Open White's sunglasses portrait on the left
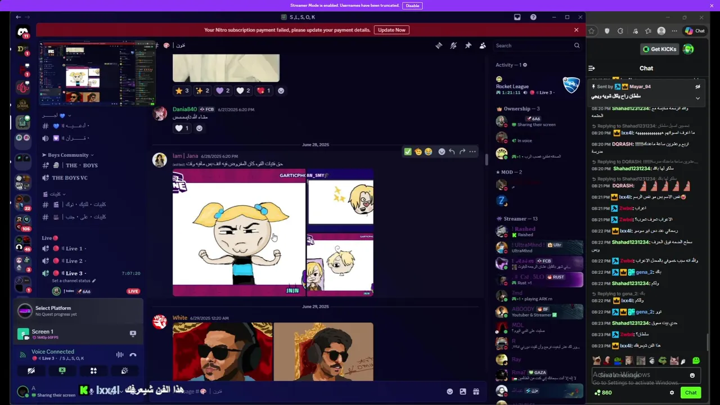This screenshot has width=720, height=405. (222, 352)
